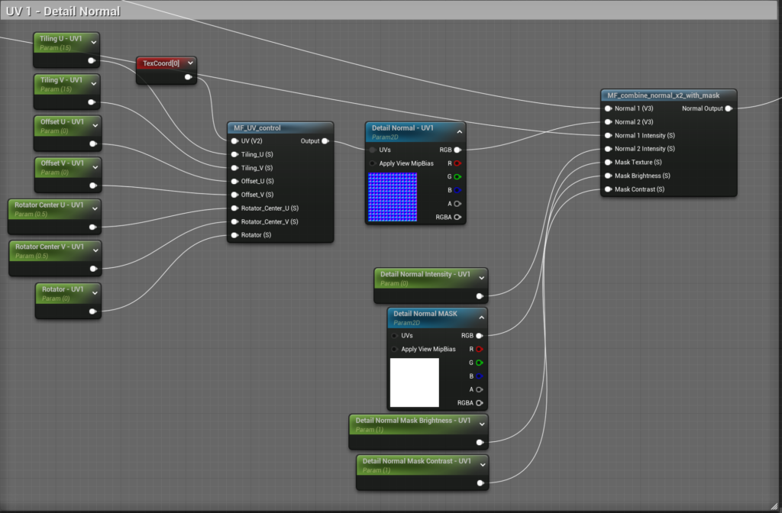
Task: Click Rotator - UV1 output pin
Action: [92, 311]
